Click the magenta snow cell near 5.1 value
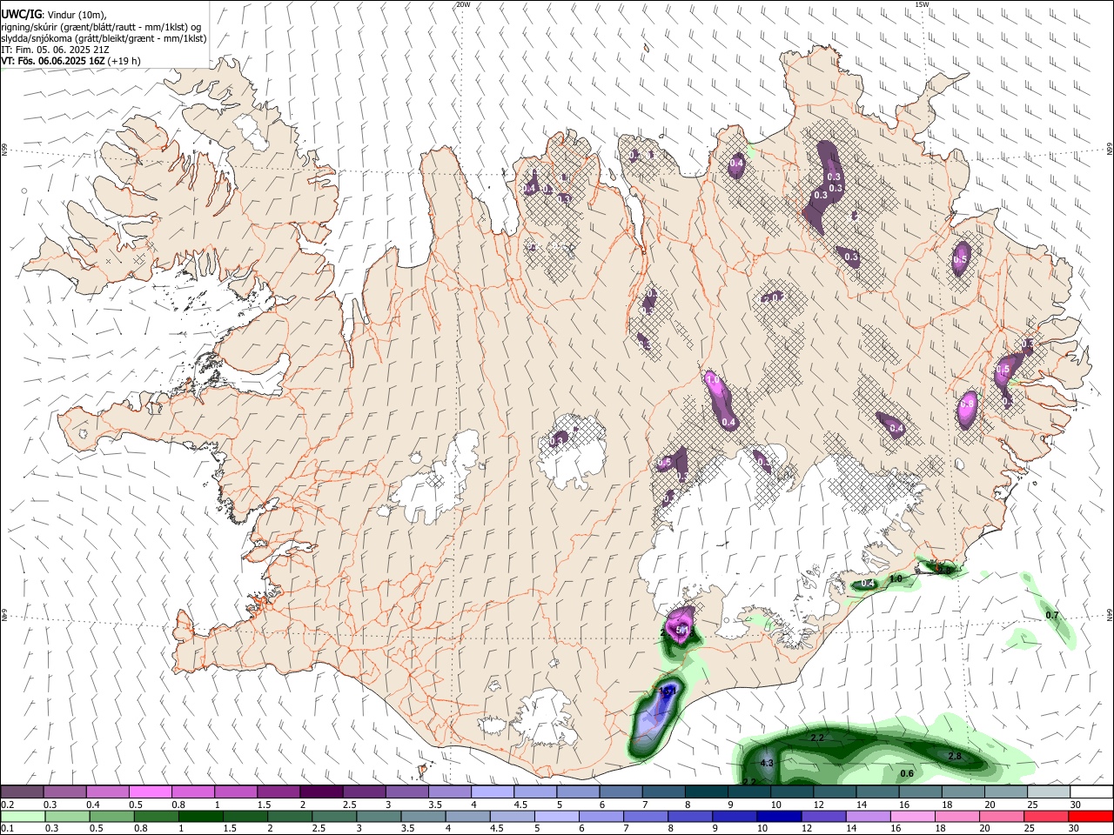 (x=681, y=624)
